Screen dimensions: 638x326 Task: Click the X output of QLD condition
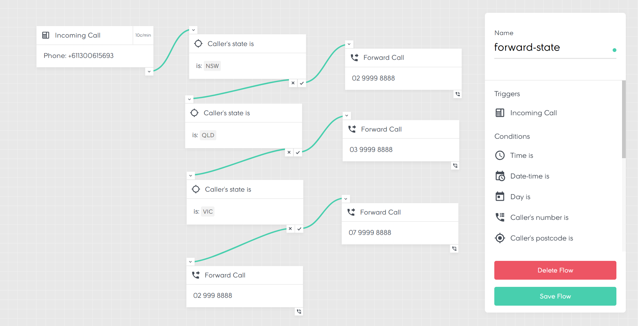click(x=289, y=153)
